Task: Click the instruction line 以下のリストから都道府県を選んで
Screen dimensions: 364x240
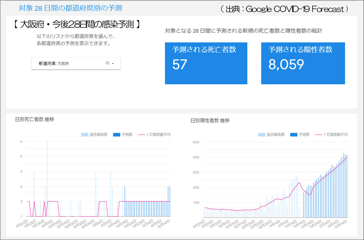Action: click(76, 36)
